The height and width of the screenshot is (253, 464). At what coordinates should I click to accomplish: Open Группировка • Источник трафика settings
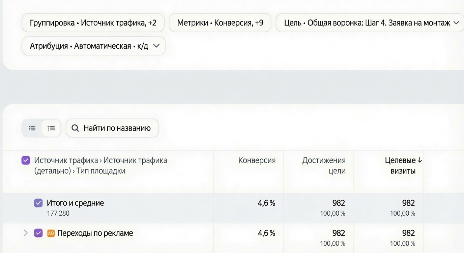coord(93,23)
